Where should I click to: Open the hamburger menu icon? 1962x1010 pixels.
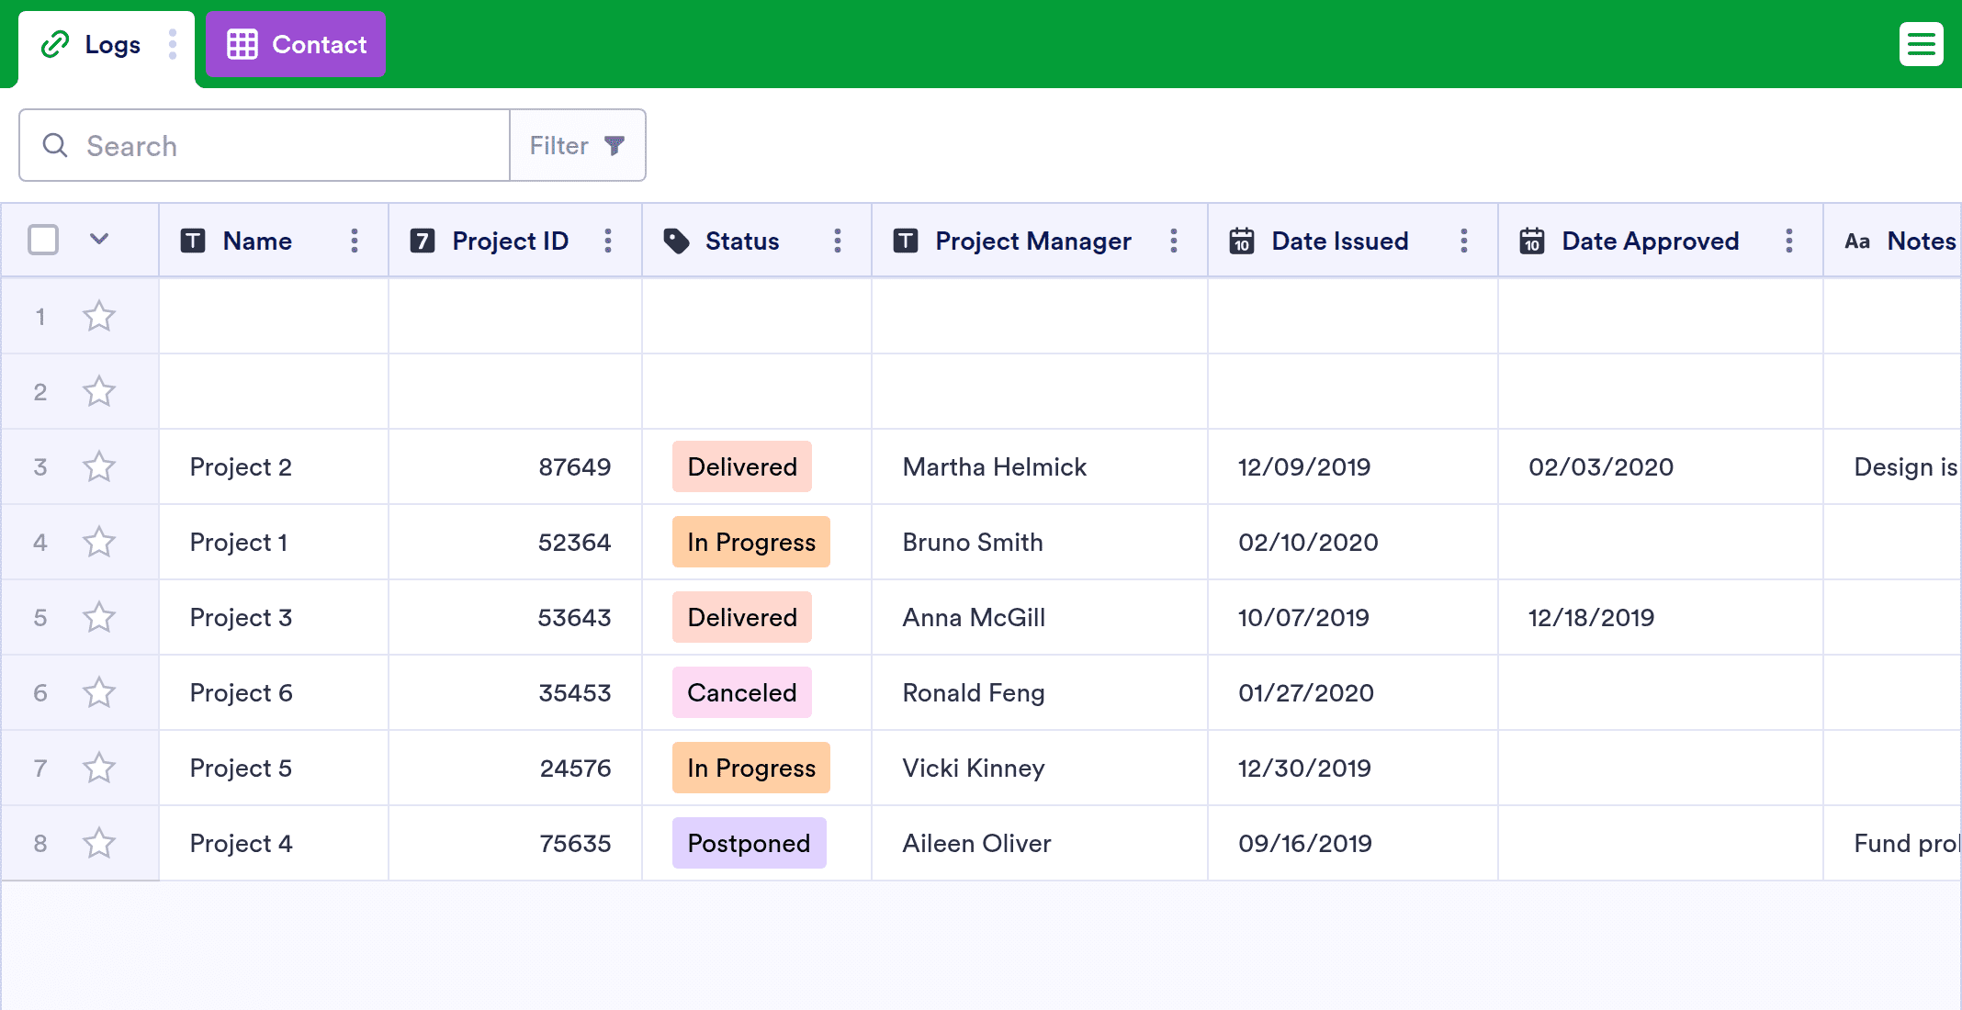coord(1921,44)
